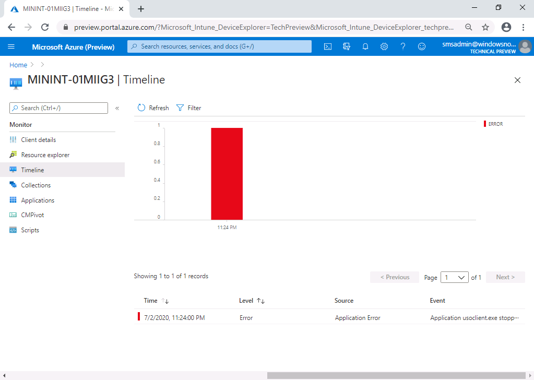
Task: Click the Application usoclient.exe stopp... event cell
Action: [x=474, y=318]
